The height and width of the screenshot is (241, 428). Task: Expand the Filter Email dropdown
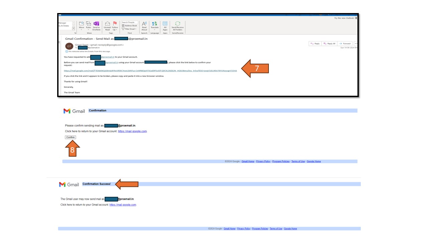click(x=129, y=29)
